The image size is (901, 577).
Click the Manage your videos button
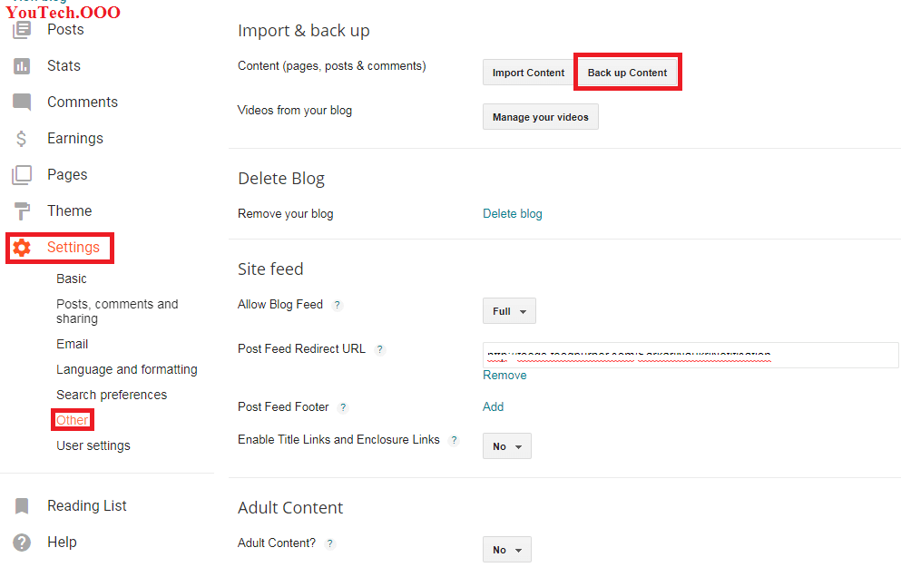(541, 117)
